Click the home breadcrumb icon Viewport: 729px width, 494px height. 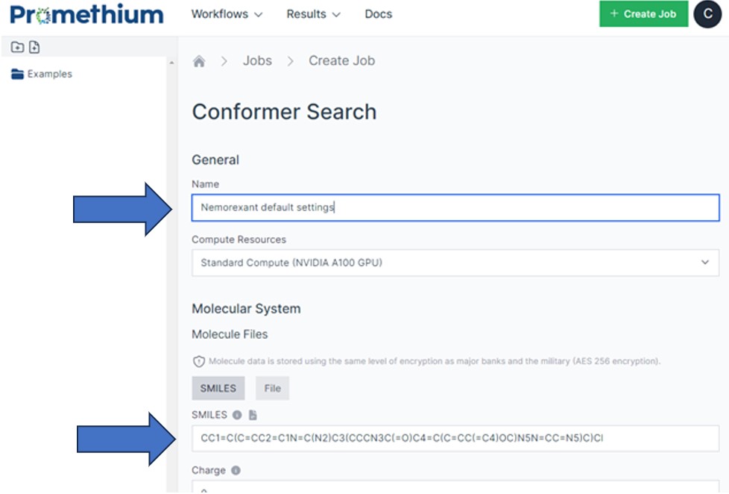point(199,61)
